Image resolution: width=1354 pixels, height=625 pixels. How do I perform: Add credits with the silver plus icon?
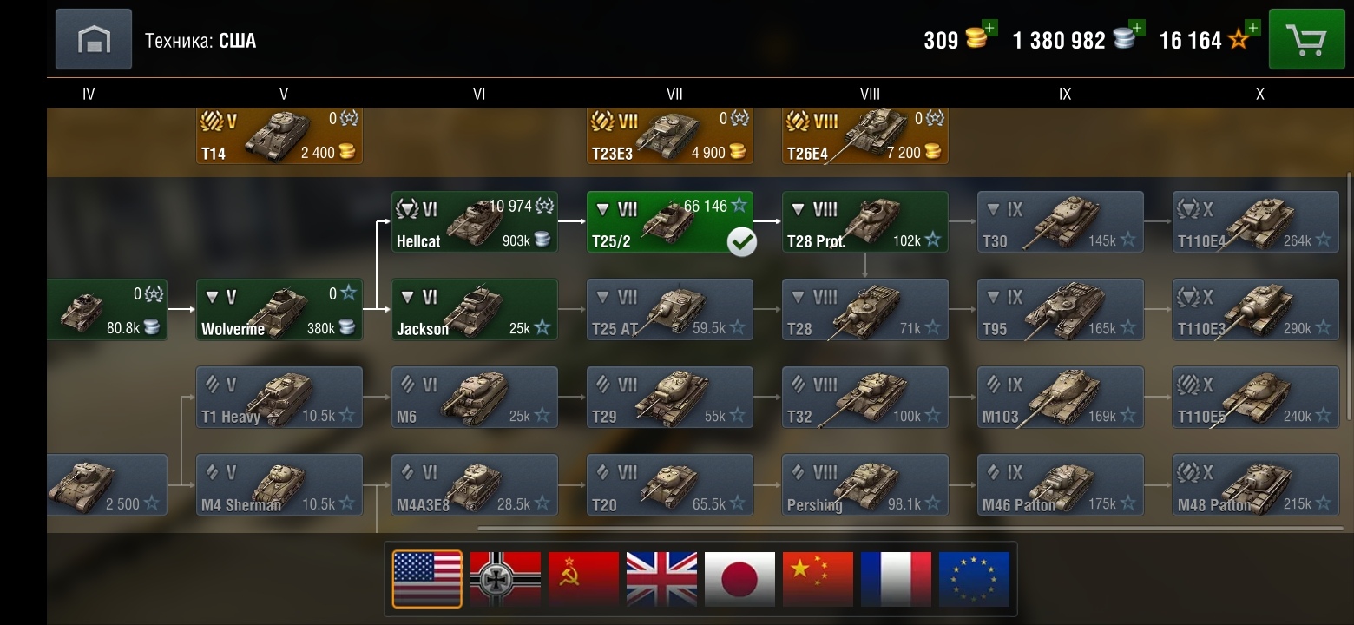point(1137,28)
